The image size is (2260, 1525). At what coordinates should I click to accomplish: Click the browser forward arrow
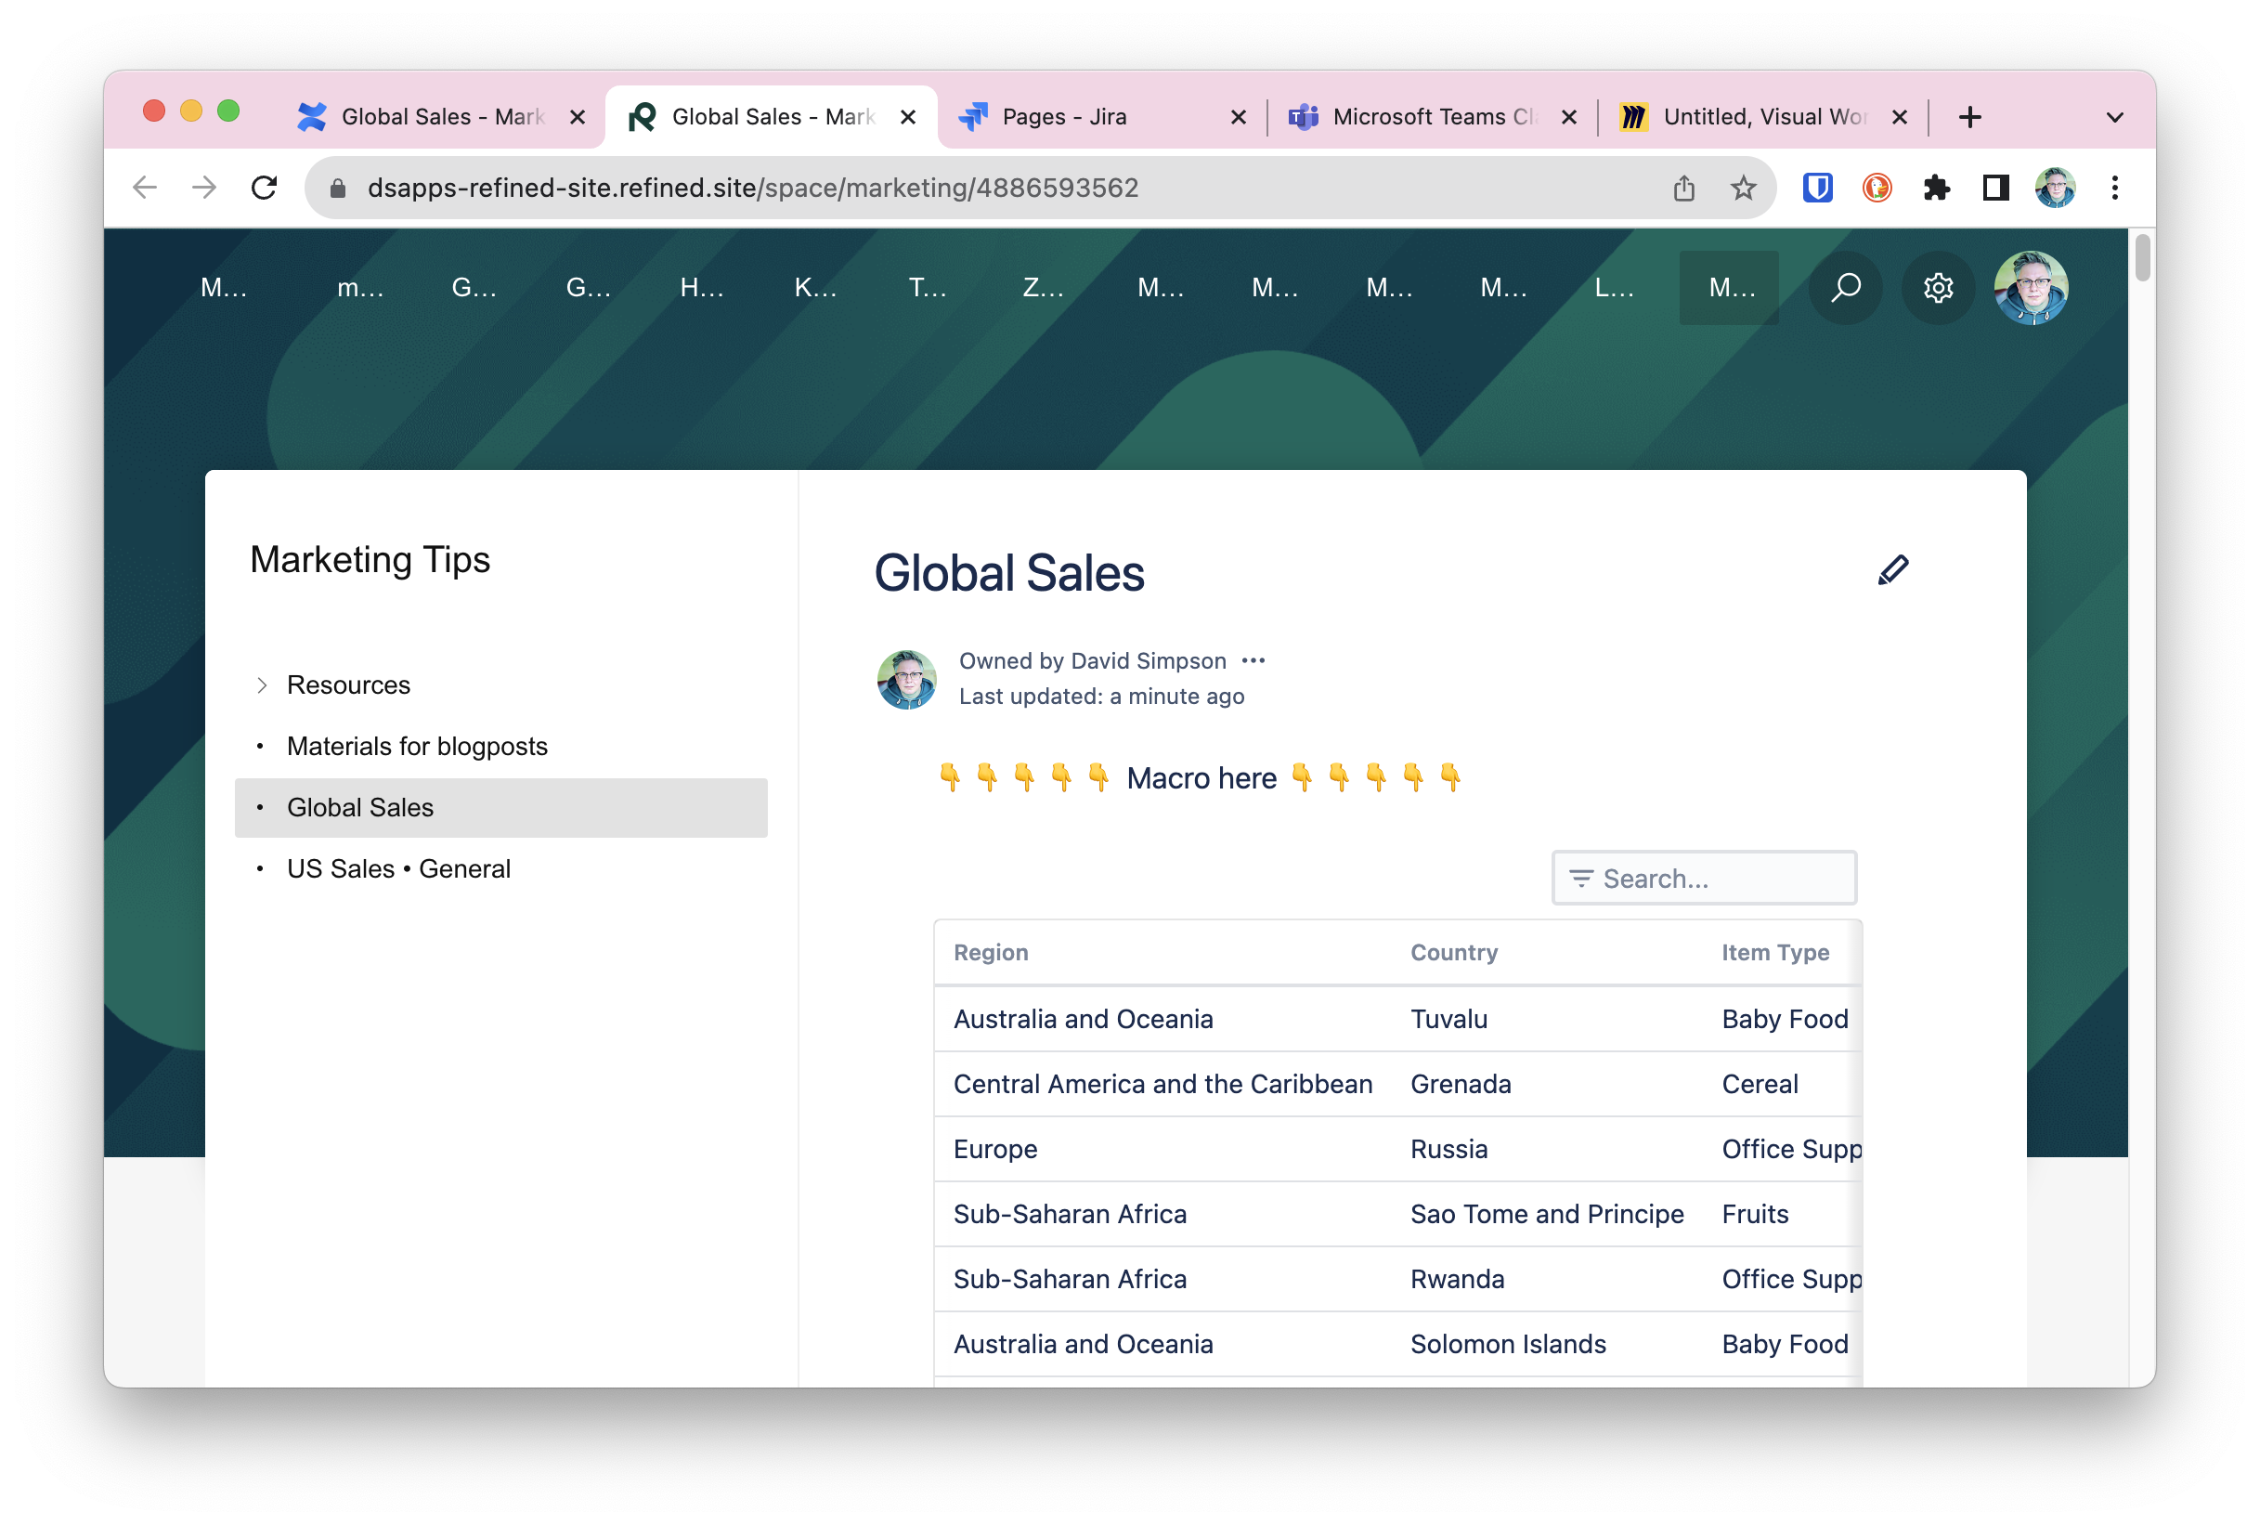204,188
